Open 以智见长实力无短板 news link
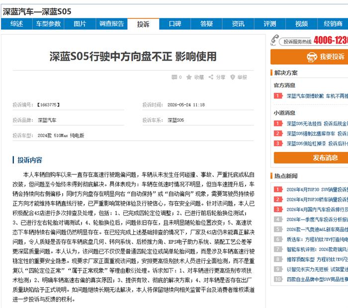Image resolution: width=348 pixels, height=308 pixels. pyautogui.click(x=317, y=269)
